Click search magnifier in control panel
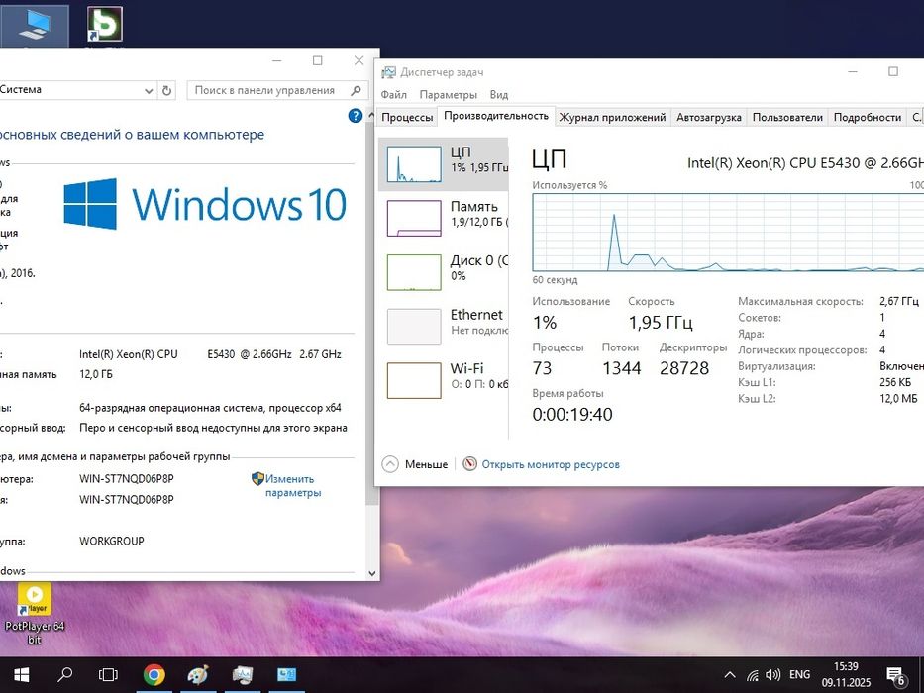 pos(356,90)
